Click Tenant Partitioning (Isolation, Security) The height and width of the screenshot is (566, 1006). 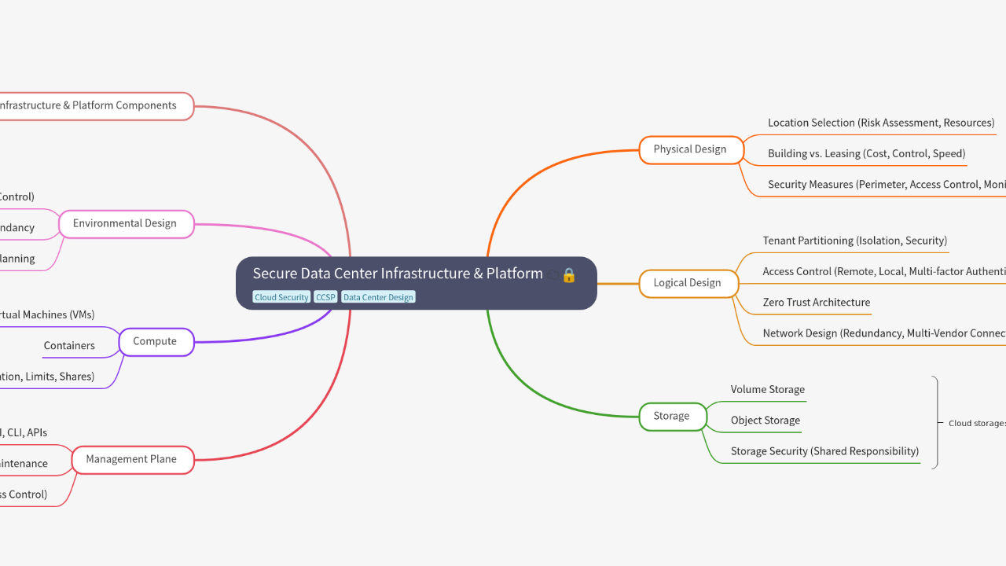pos(855,241)
